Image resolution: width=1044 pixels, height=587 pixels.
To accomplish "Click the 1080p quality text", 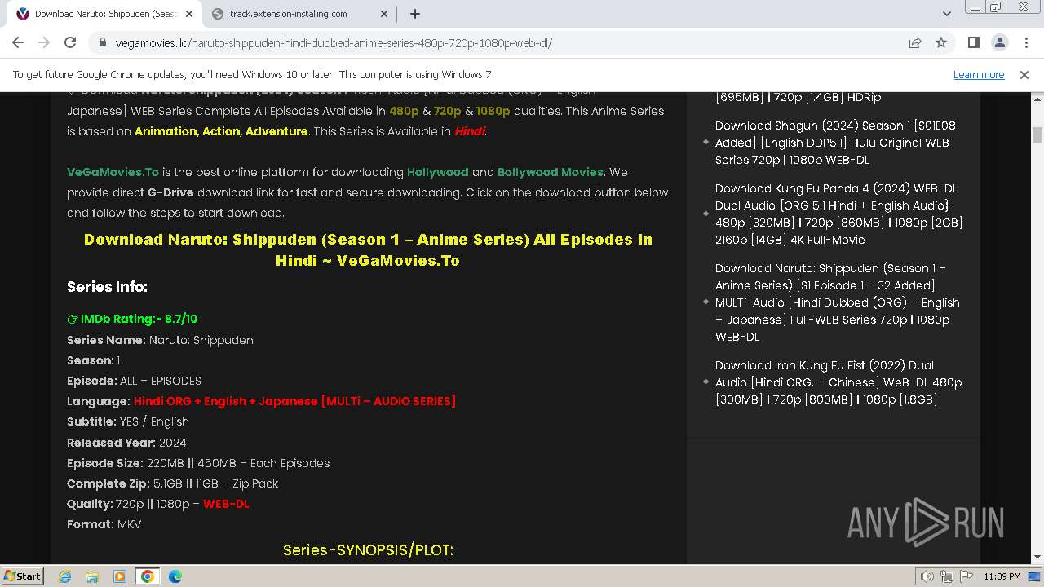I will (x=493, y=111).
